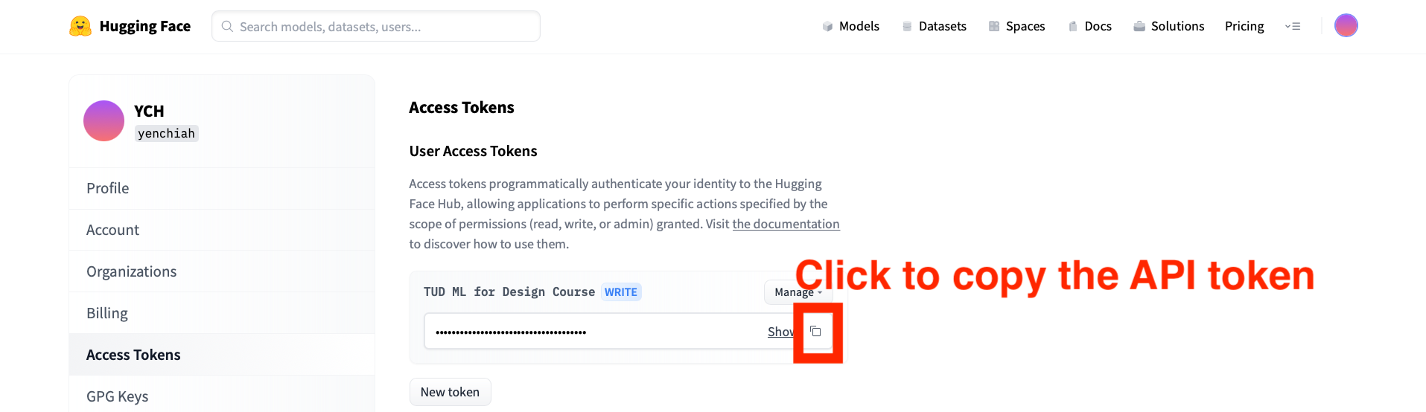Image resolution: width=1426 pixels, height=412 pixels.
Task: Click the Spaces grid icon
Action: coord(994,27)
